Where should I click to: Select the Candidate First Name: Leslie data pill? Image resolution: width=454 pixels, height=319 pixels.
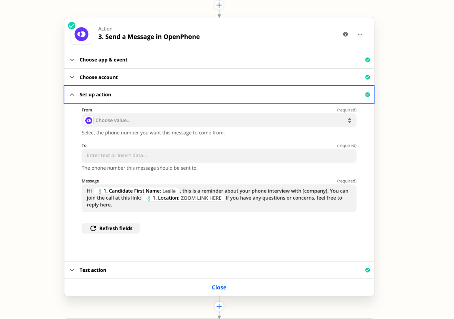coord(137,191)
